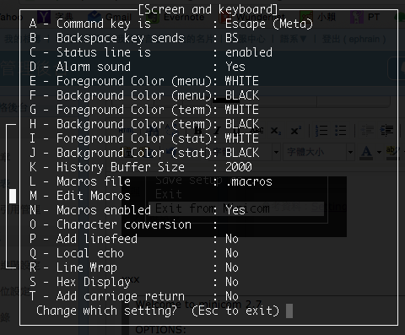Click the .macros file name value
This screenshot has width=405, height=335.
249,181
